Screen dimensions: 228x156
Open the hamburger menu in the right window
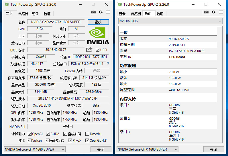(221, 12)
